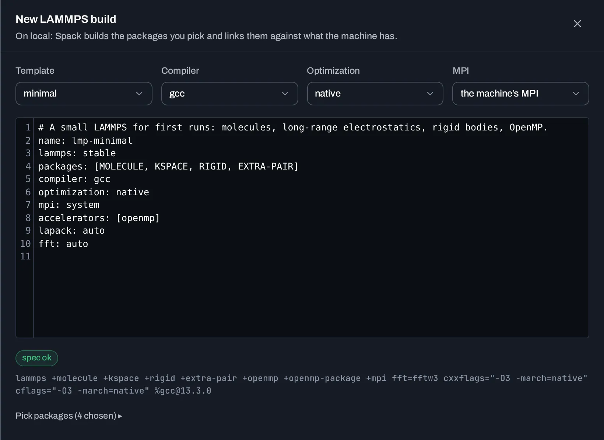Click editor line 'mpi: system'

(x=69, y=205)
